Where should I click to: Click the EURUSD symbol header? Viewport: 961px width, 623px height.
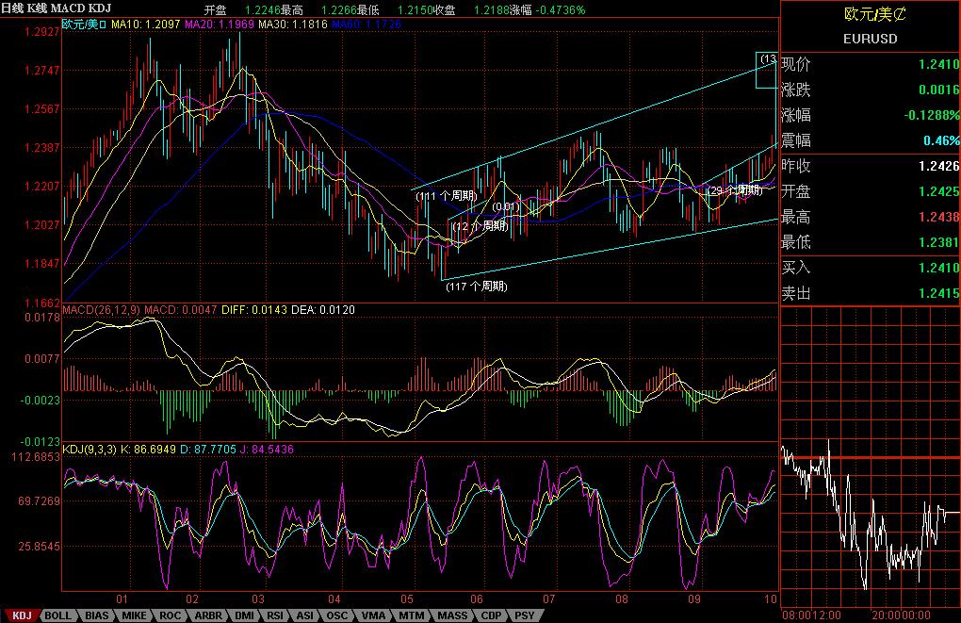870,39
